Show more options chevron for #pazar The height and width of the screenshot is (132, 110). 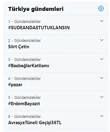[102, 78]
